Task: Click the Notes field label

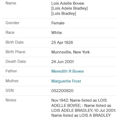Action: (x=11, y=100)
